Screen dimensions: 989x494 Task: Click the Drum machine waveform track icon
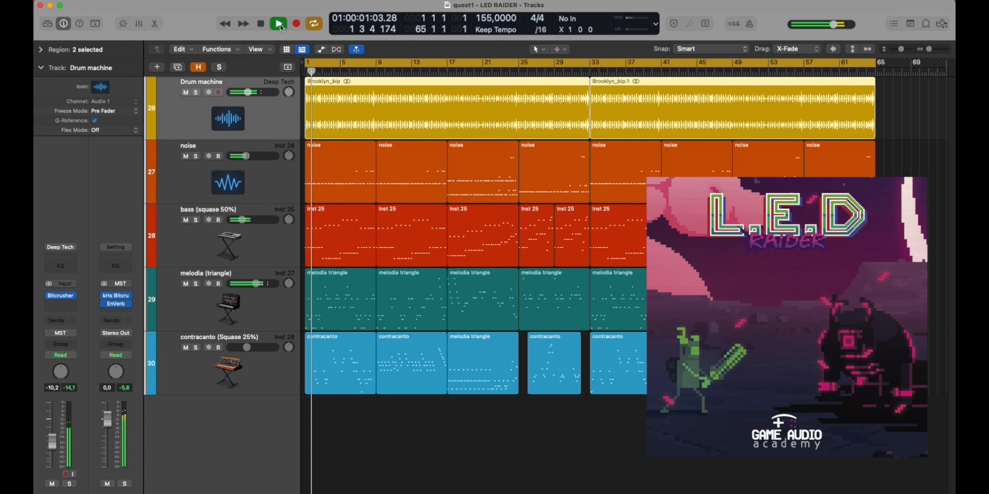(228, 119)
